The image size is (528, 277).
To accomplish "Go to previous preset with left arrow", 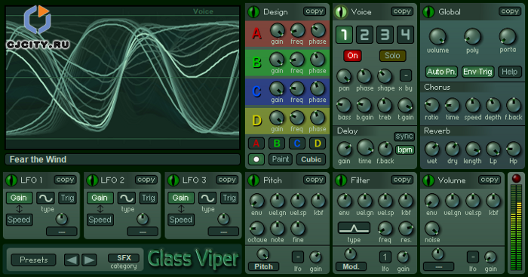I will coord(72,260).
